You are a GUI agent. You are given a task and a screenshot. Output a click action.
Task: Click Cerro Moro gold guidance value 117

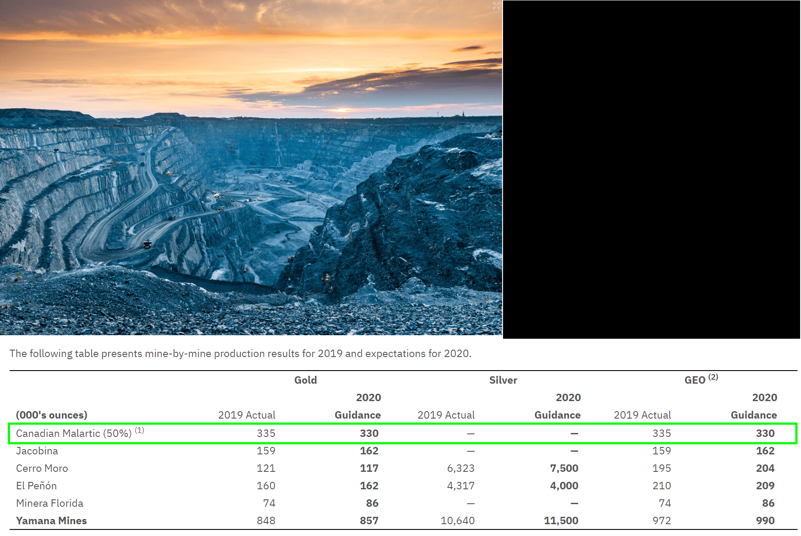369,468
